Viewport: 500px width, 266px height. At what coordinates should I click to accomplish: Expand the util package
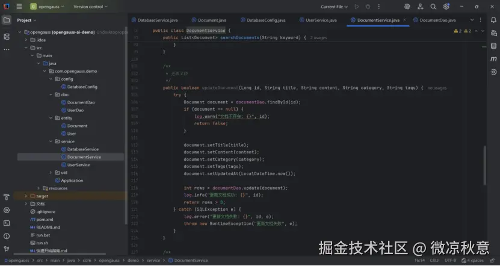pyautogui.click(x=51, y=173)
